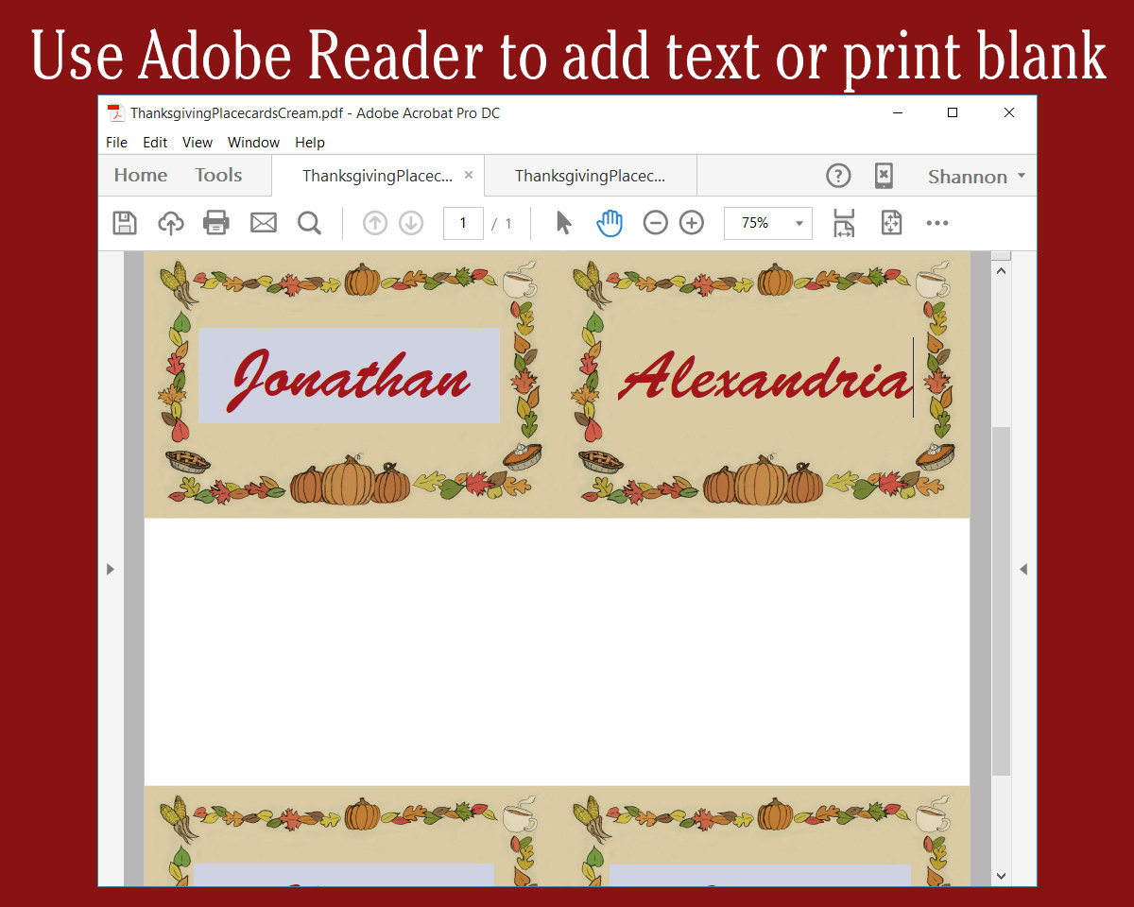The height and width of the screenshot is (907, 1134).
Task: Click the fit width scrolling icon
Action: tap(844, 223)
